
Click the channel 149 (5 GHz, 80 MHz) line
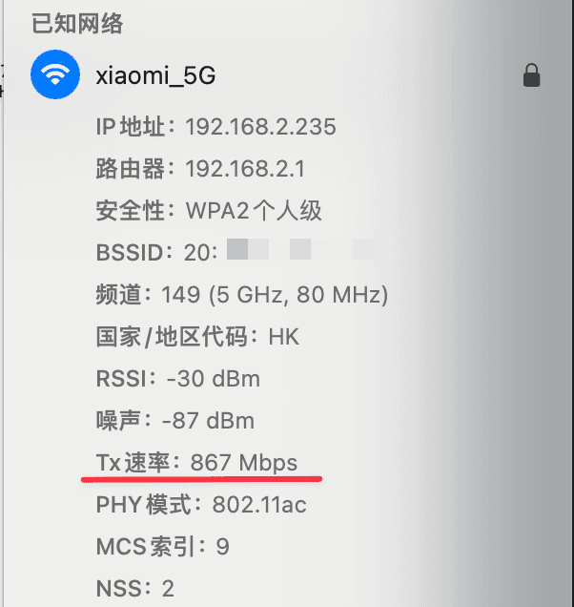point(242,295)
